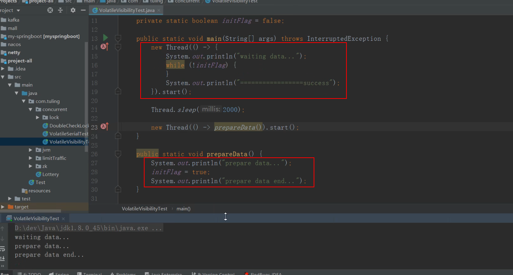Click the up stack trace arrow in the console

click(x=3, y=228)
